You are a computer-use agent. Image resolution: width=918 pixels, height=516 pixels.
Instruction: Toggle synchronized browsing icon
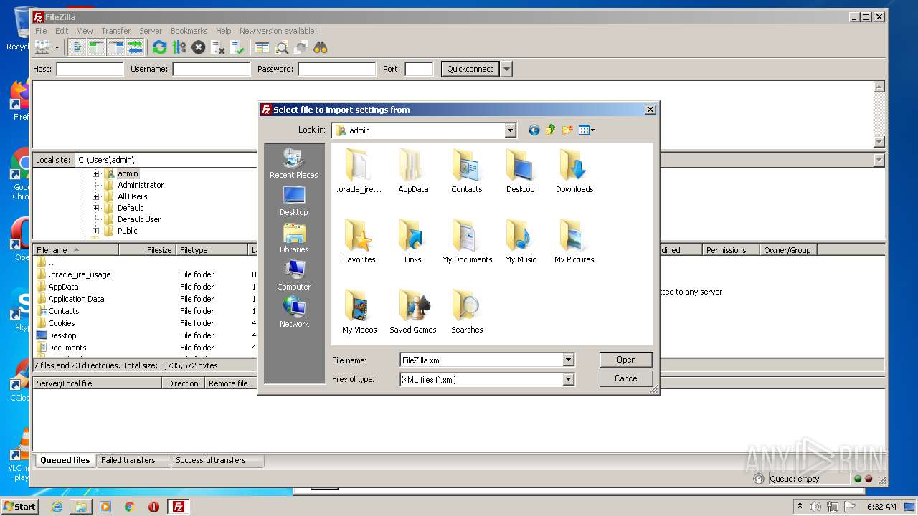coord(301,47)
